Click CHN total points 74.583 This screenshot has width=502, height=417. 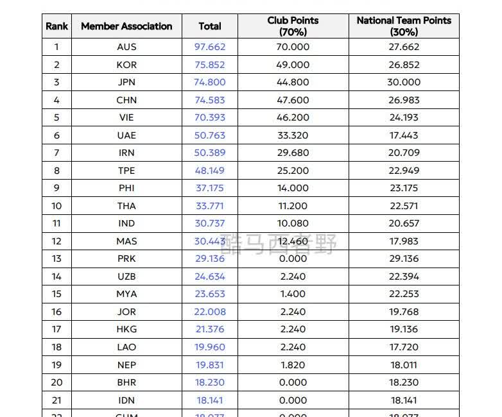coord(210,100)
